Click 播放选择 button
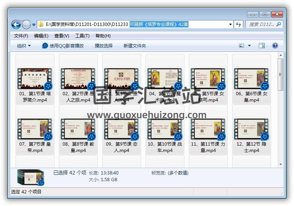This screenshot has height=206, width=294. coord(104,46)
